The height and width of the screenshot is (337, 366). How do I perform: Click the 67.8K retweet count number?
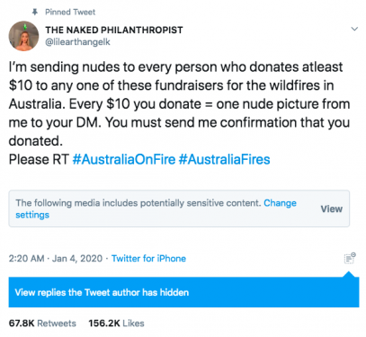[22, 324]
